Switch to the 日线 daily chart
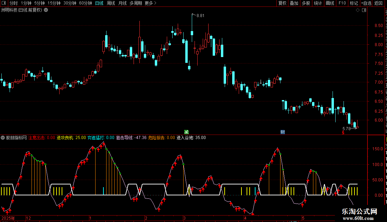Viewport: 387px width, 222px height. pyautogui.click(x=99, y=3)
